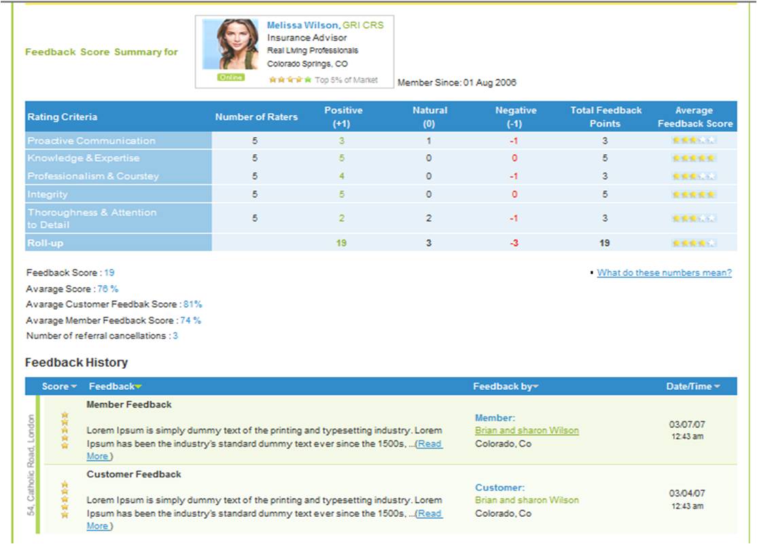
Task: Select the Professionalism & Courstey row label
Action: (x=93, y=176)
